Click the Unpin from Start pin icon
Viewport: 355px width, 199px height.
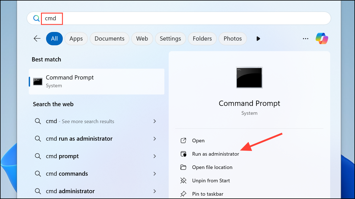tap(183, 181)
